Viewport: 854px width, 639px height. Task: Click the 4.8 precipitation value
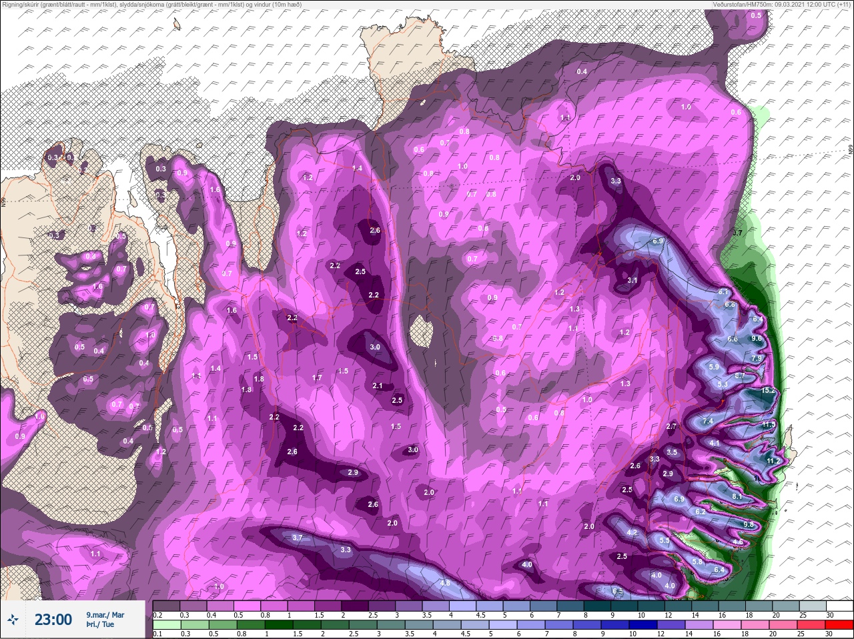click(446, 583)
